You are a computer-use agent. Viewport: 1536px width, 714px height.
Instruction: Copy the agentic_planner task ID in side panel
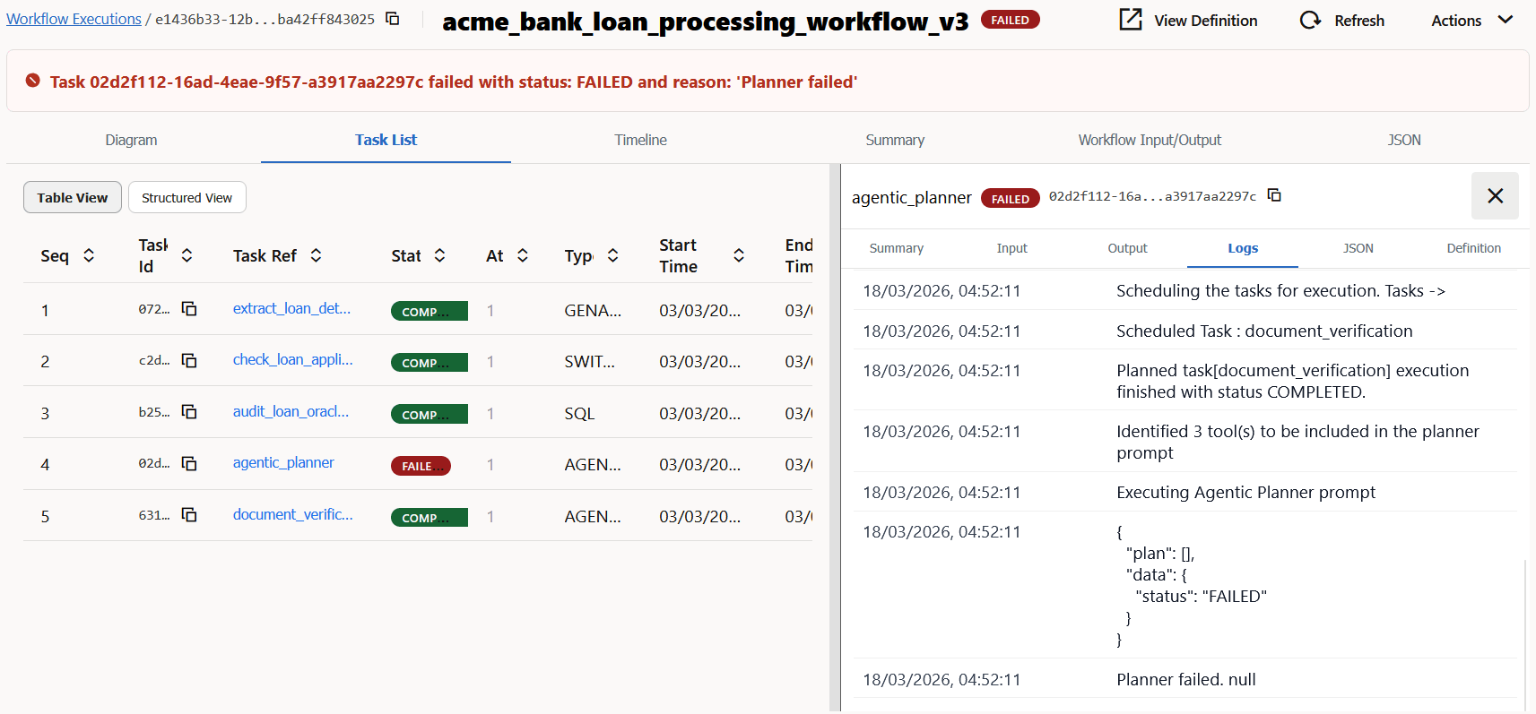[1274, 195]
